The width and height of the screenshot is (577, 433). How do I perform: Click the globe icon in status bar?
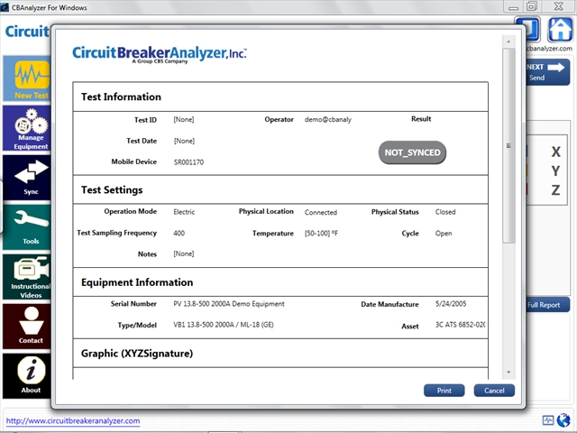click(563, 420)
